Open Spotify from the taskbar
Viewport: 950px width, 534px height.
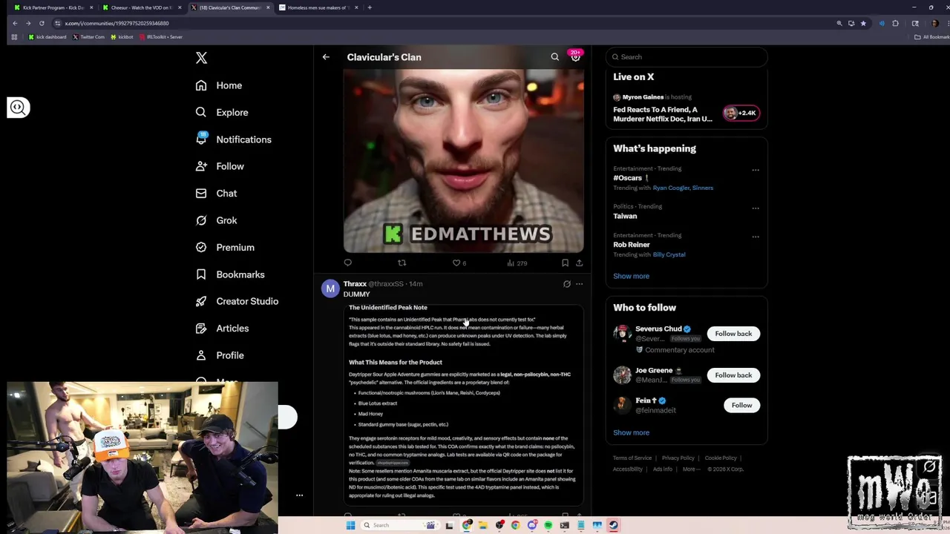click(x=548, y=525)
